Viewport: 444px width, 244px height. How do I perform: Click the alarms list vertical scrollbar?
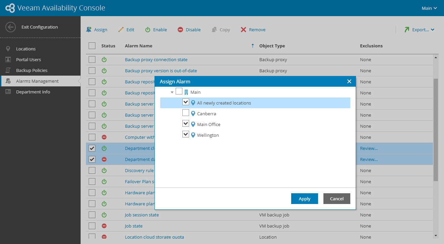click(x=436, y=130)
